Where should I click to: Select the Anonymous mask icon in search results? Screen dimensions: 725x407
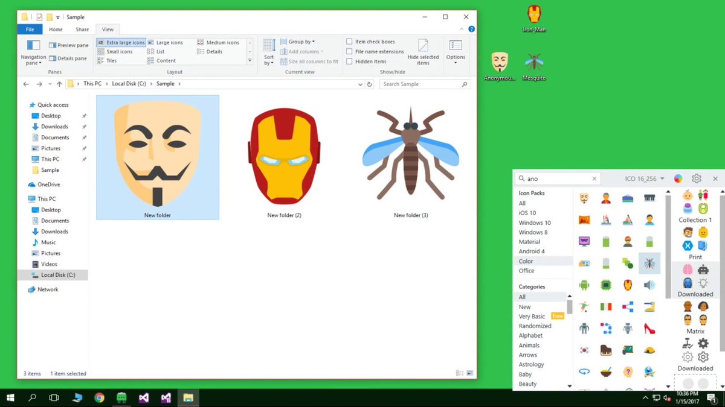584,198
